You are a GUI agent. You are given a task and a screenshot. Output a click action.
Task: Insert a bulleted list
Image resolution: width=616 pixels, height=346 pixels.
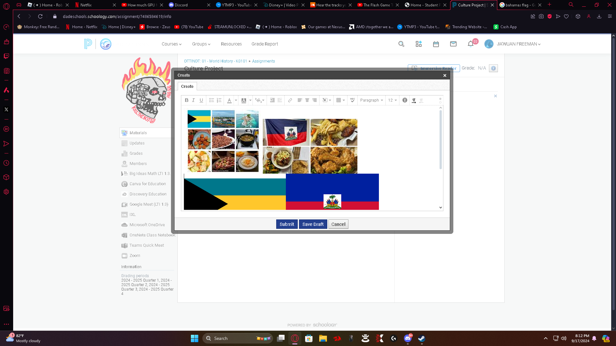(211, 100)
